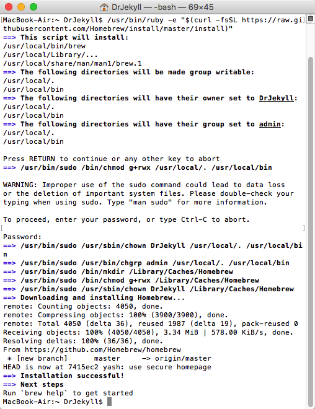
Task: Click the "Password:" prompt text
Action: [22, 237]
